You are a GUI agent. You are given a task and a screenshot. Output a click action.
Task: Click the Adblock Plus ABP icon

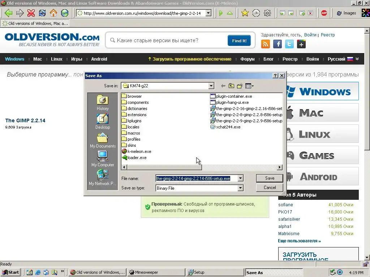324,13
